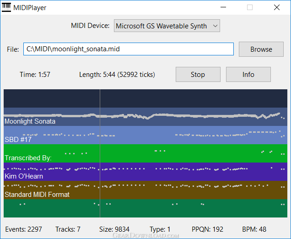This screenshot has width=291, height=239.
Task: Click the Size: 9834 status entry
Action: [x=114, y=229]
